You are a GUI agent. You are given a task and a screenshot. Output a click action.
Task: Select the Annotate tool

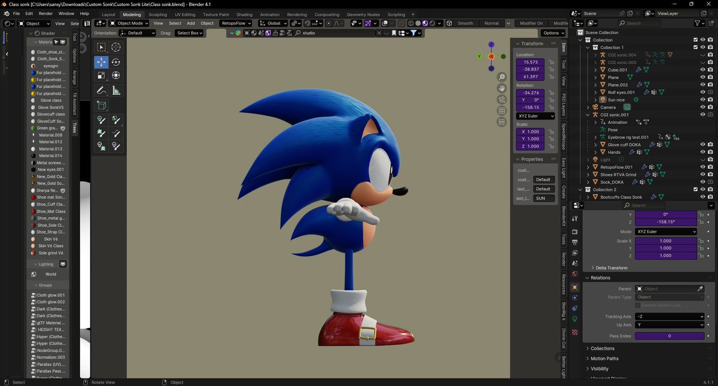(x=101, y=91)
